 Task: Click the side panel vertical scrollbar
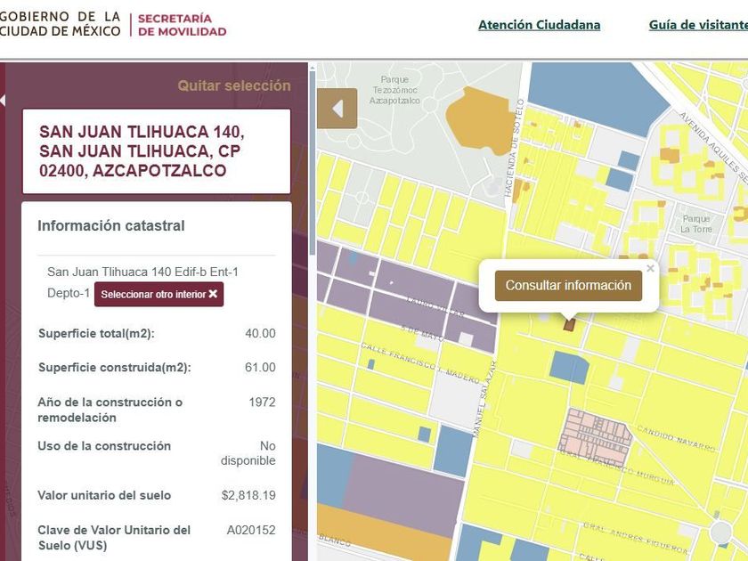[x=313, y=162]
